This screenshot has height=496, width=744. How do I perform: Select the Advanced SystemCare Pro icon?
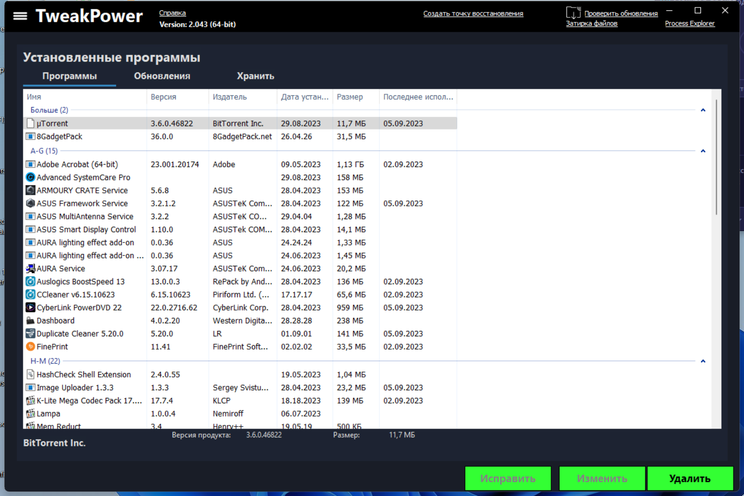[30, 177]
